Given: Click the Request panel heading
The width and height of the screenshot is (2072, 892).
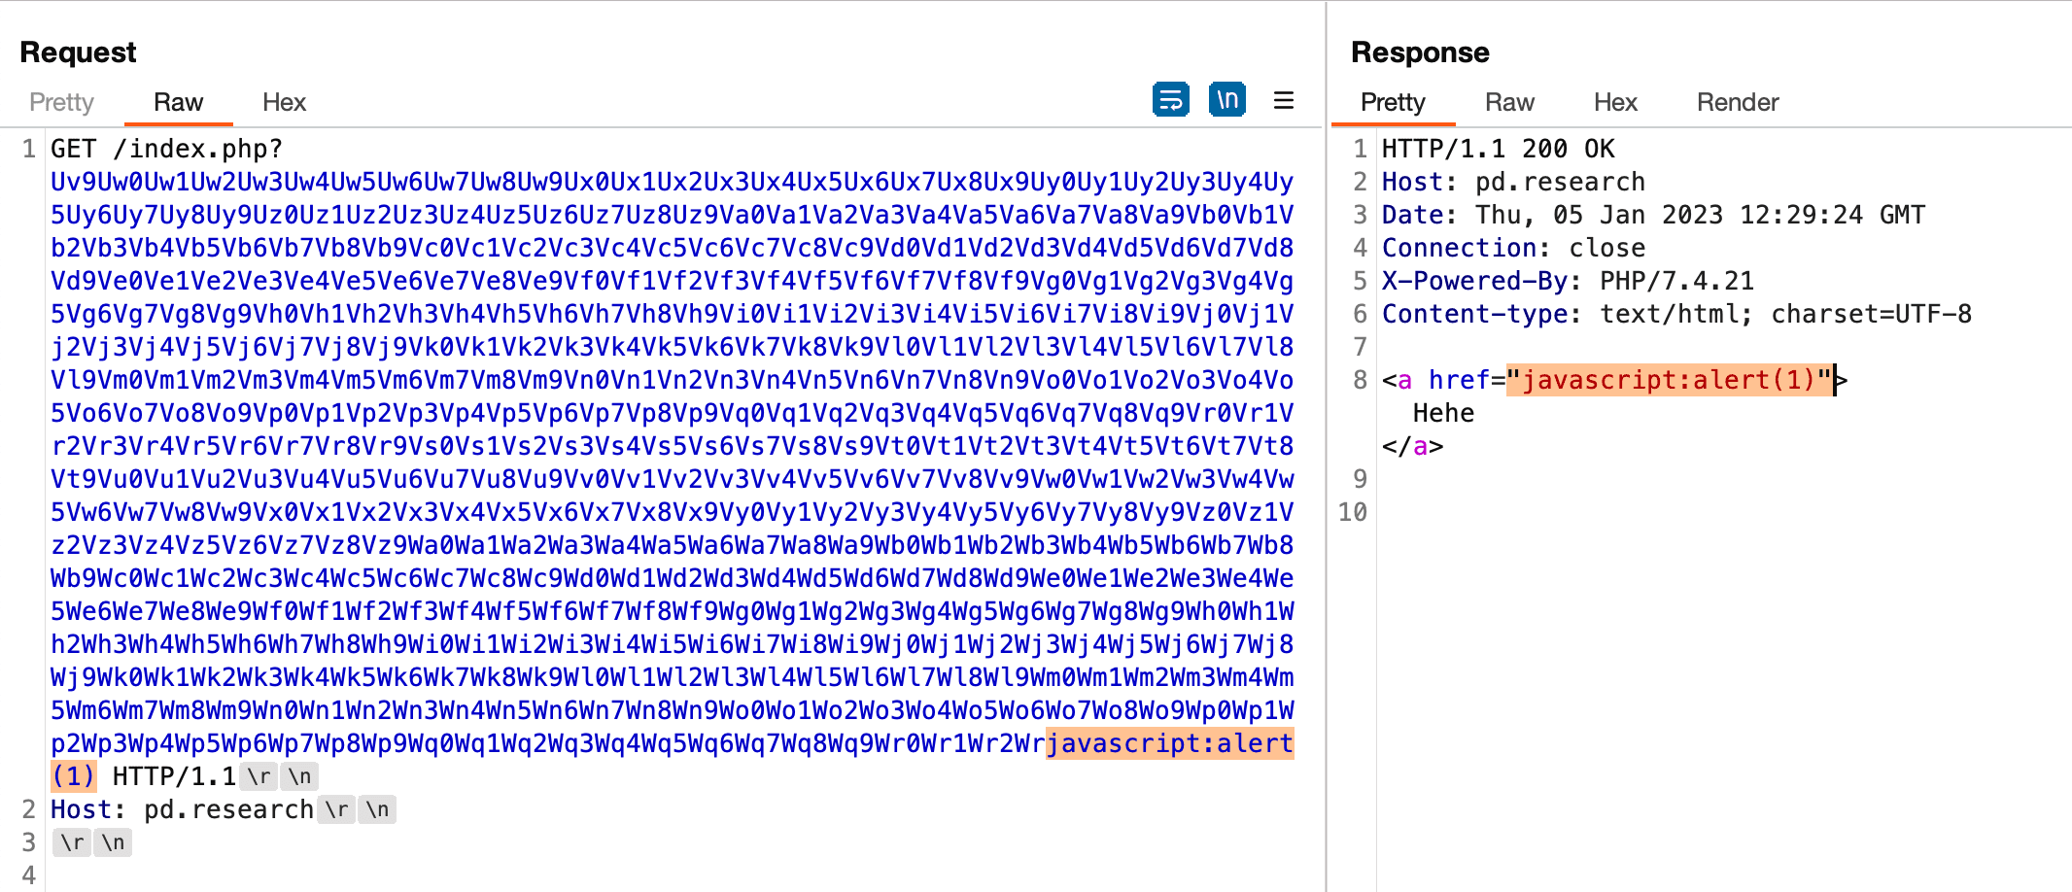Looking at the screenshot, I should point(78,52).
